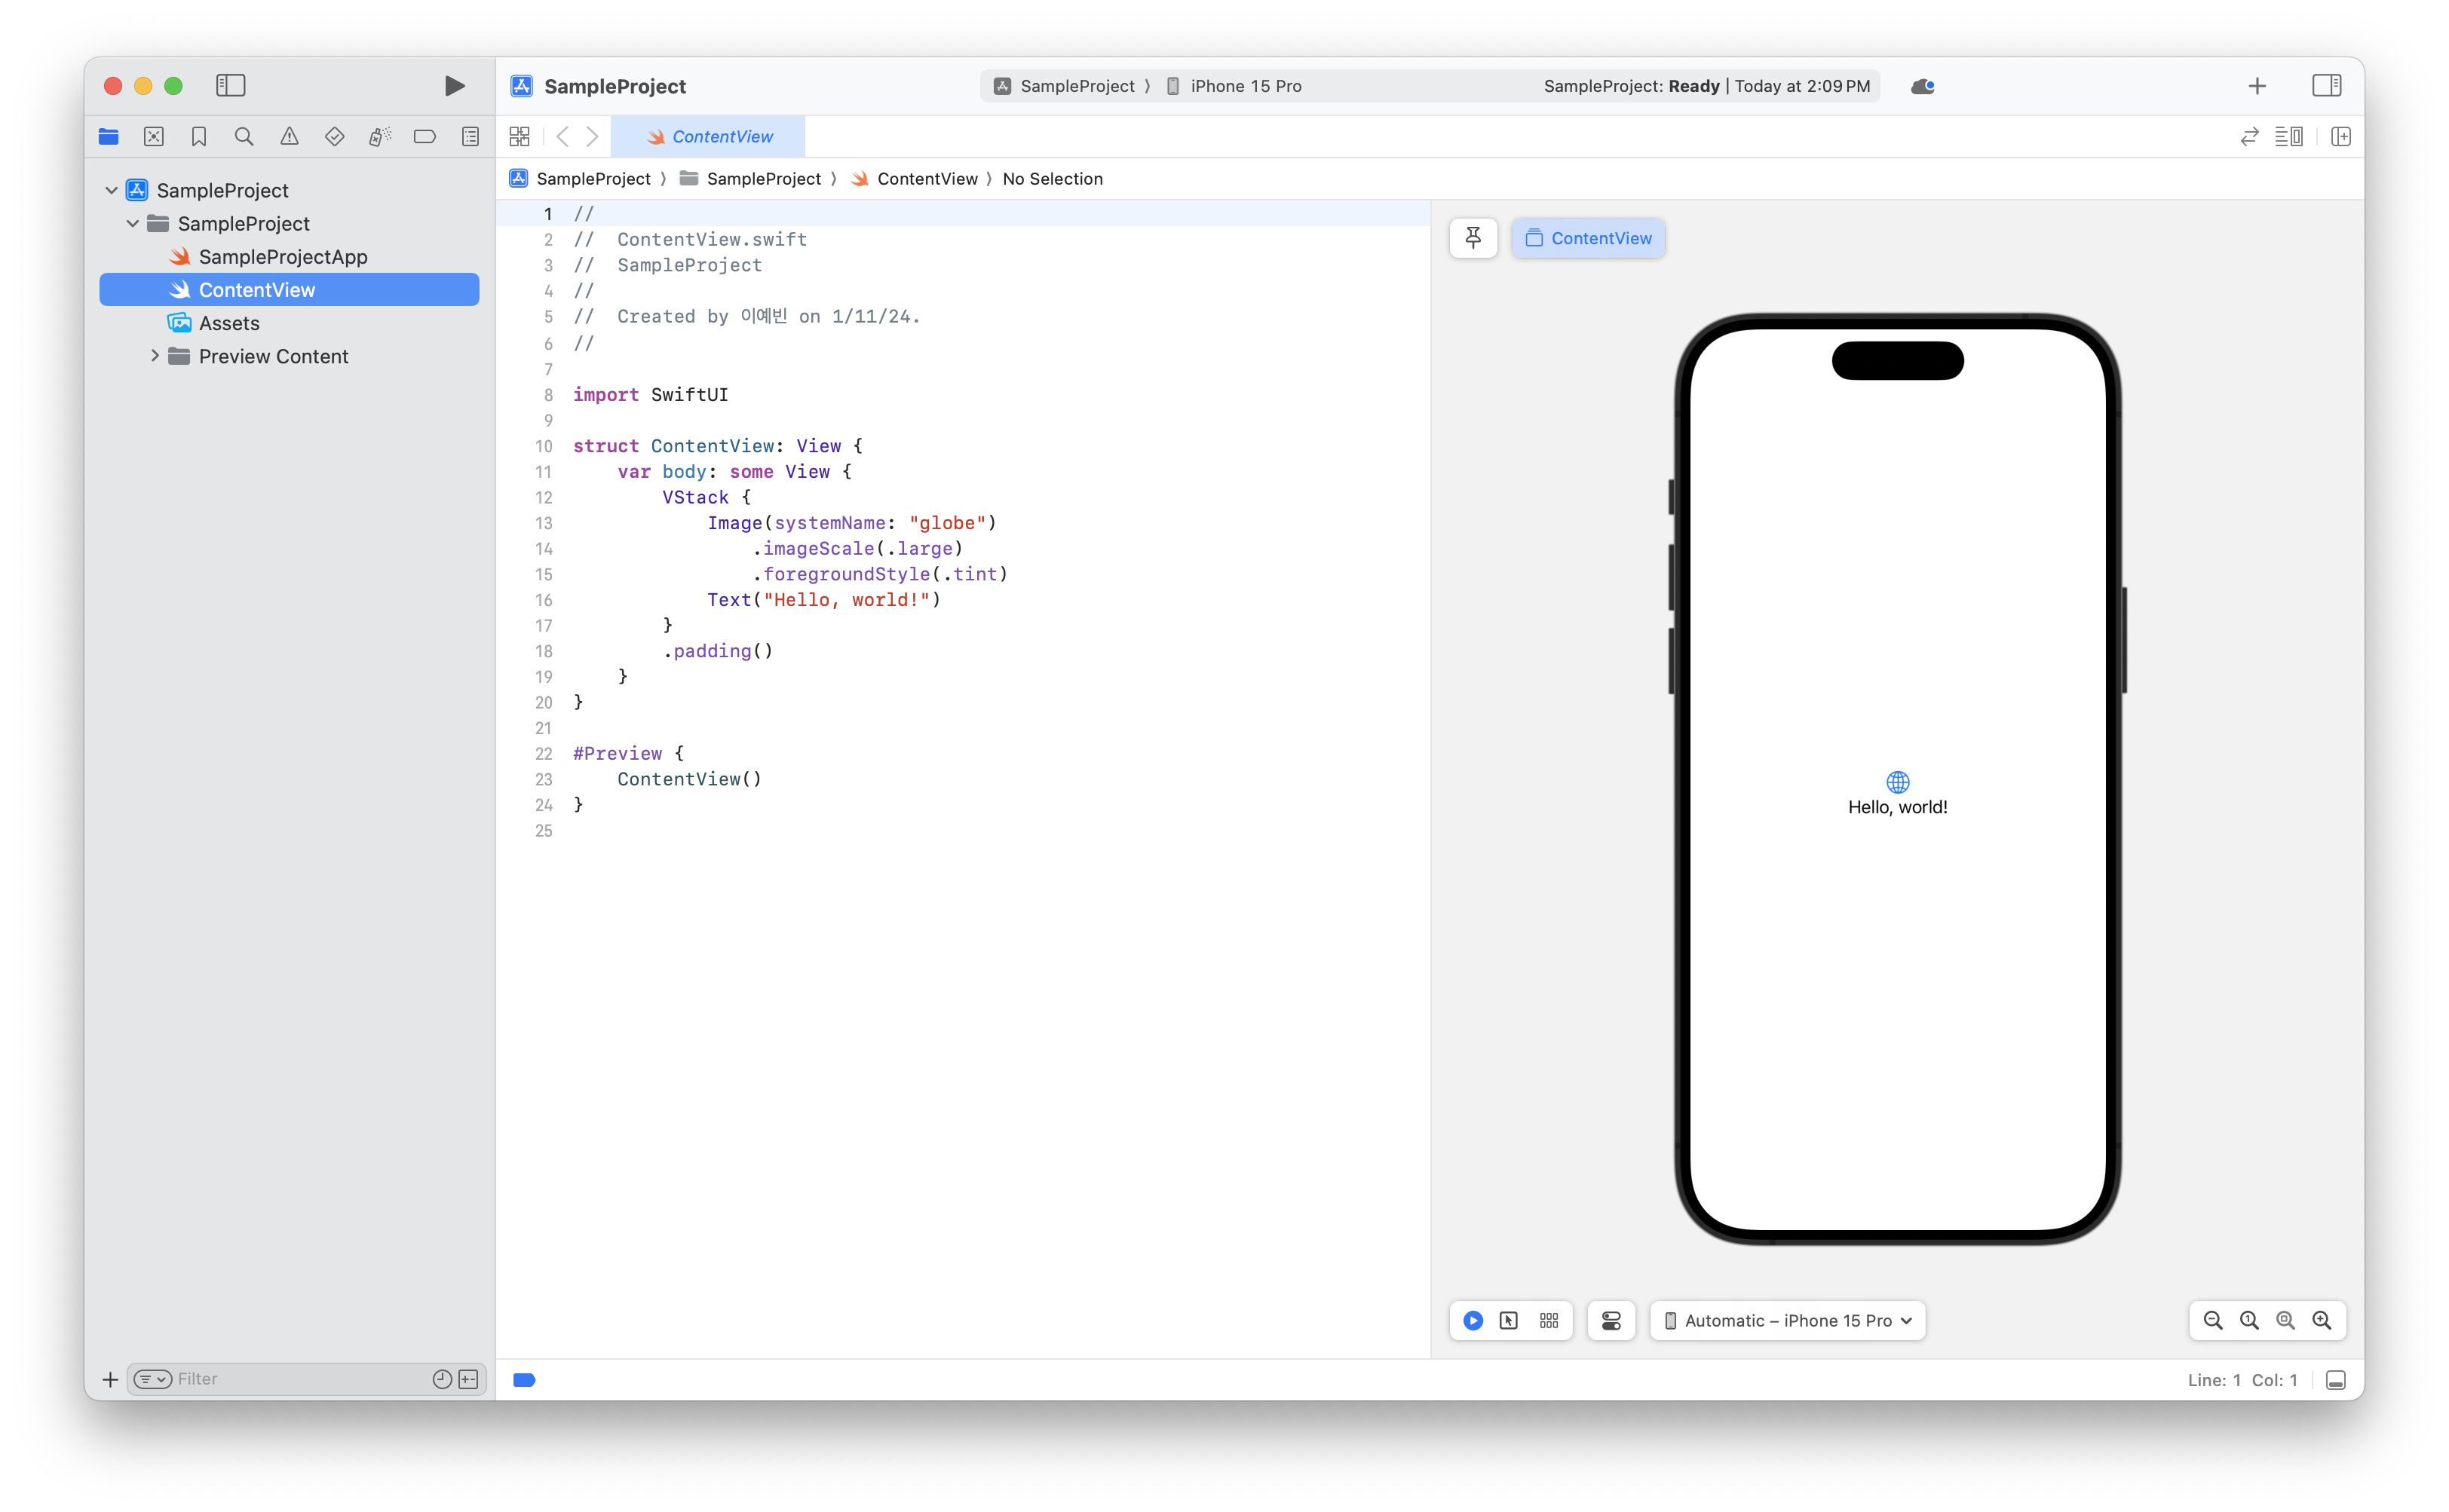Click the canvas Device Settings icon

pyautogui.click(x=1611, y=1321)
